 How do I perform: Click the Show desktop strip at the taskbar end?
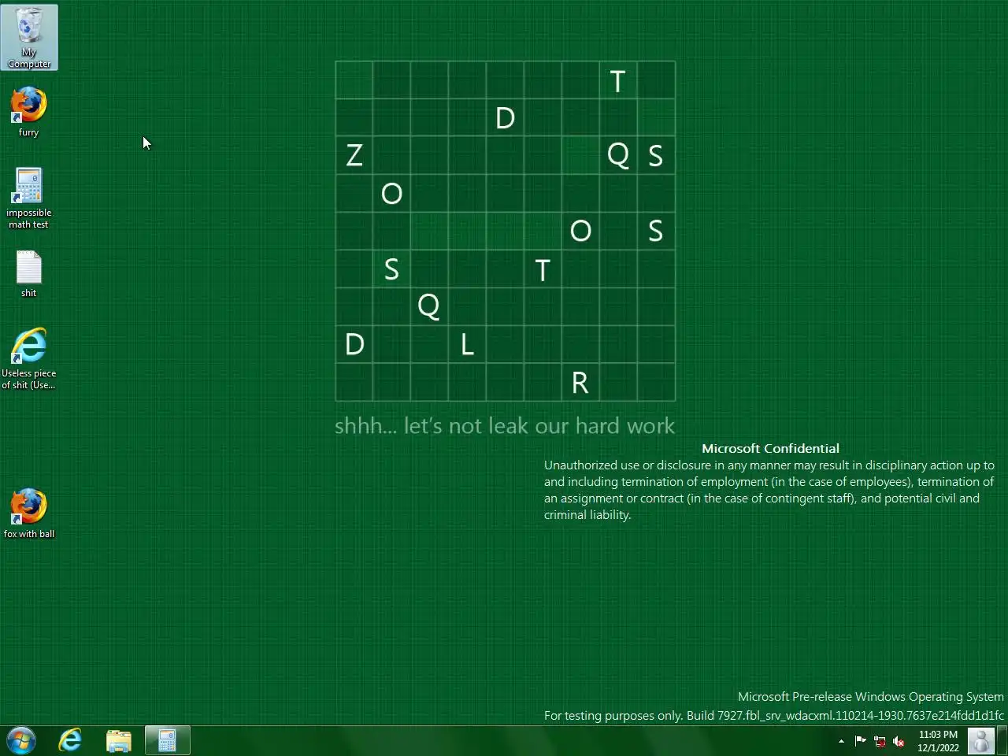point(1002,741)
